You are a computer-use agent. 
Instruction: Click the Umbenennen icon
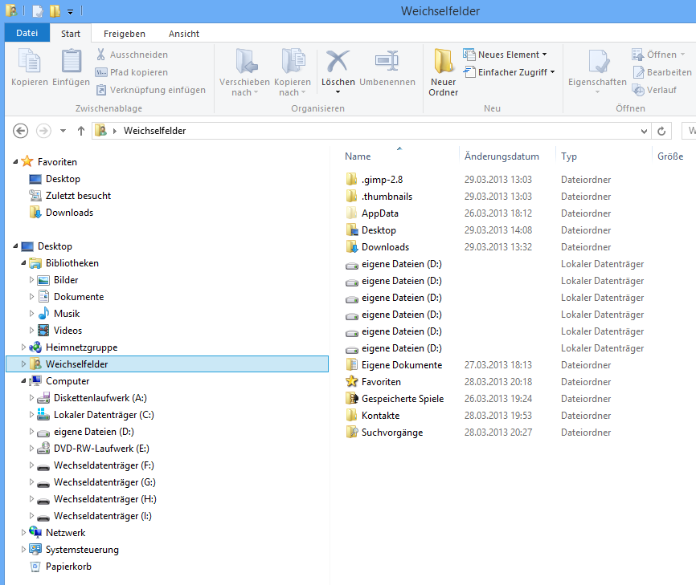387,61
